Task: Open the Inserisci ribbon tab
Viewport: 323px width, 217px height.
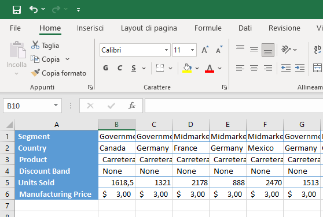Action: pos(90,28)
